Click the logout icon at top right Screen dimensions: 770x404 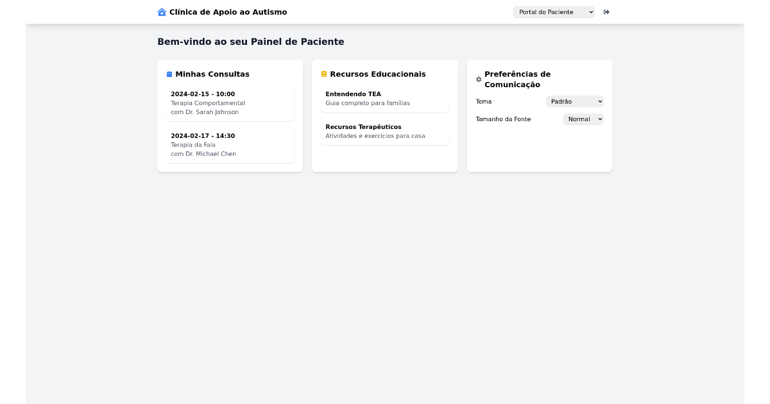point(606,12)
